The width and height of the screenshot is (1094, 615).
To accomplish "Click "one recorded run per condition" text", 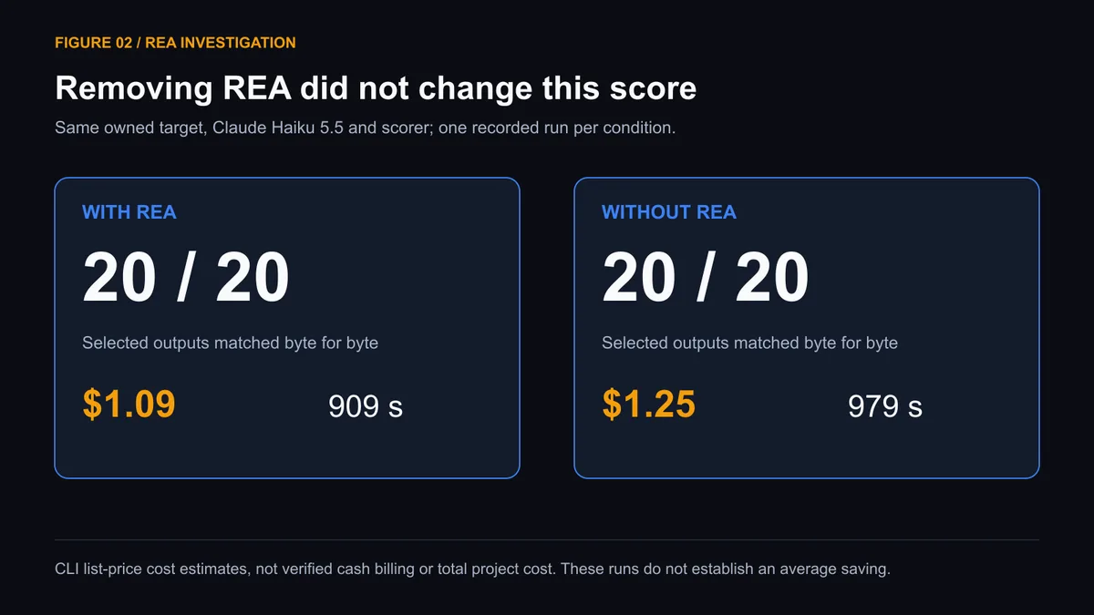I will pyautogui.click(x=556, y=128).
